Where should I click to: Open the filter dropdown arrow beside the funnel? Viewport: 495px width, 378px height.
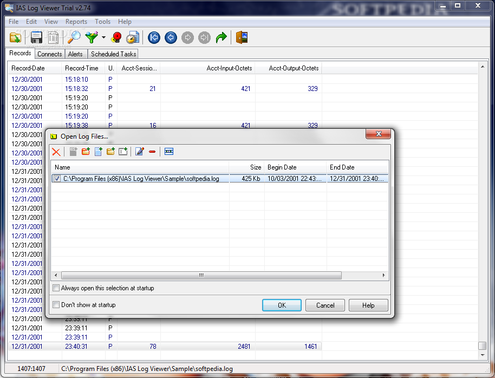(x=103, y=37)
